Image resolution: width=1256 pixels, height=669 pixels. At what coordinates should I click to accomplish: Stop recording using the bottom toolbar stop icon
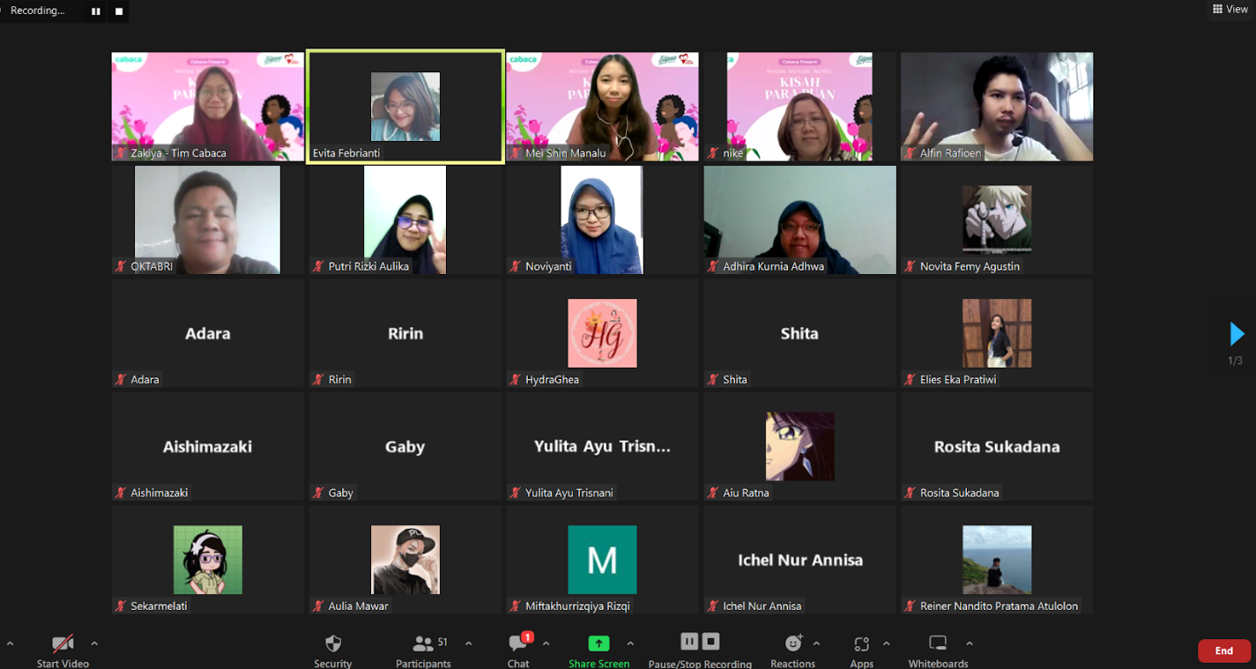click(x=711, y=641)
